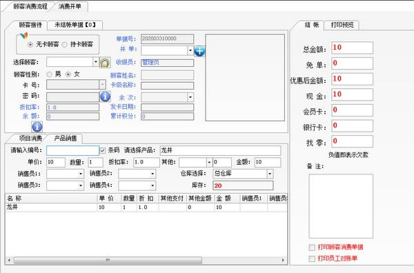Open the 顾客接待 tab
Screen dimensions: 414x273
[x=30, y=25]
